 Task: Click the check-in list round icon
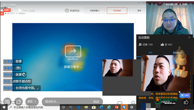click(x=7, y=102)
